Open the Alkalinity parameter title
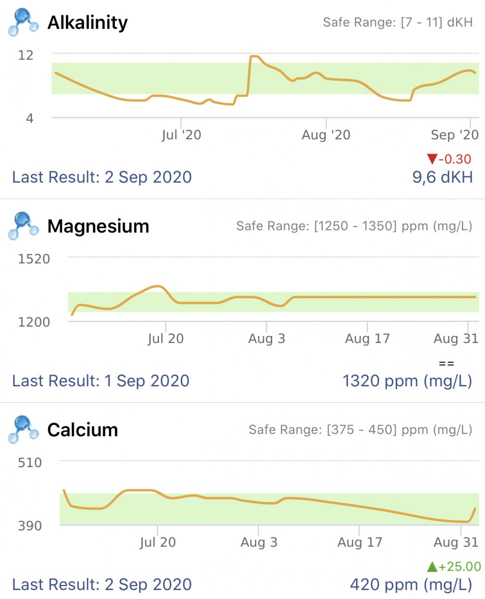This screenshot has width=485, height=599. click(x=87, y=22)
